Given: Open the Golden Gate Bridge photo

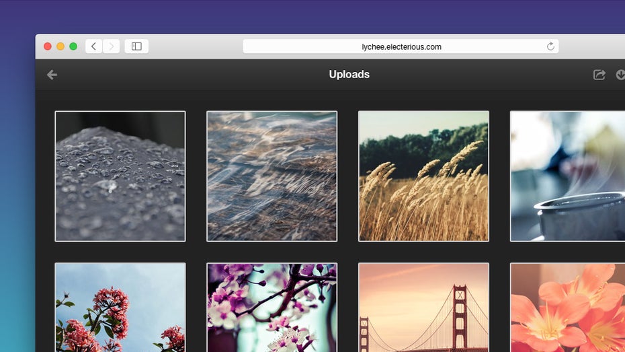Looking at the screenshot, I should click(x=423, y=308).
